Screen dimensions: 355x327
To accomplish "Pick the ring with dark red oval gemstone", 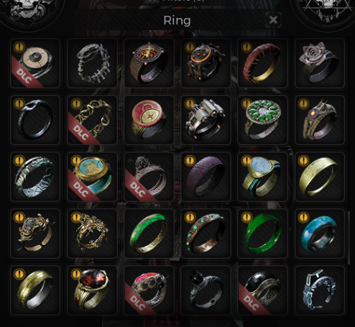I will tap(92, 290).
